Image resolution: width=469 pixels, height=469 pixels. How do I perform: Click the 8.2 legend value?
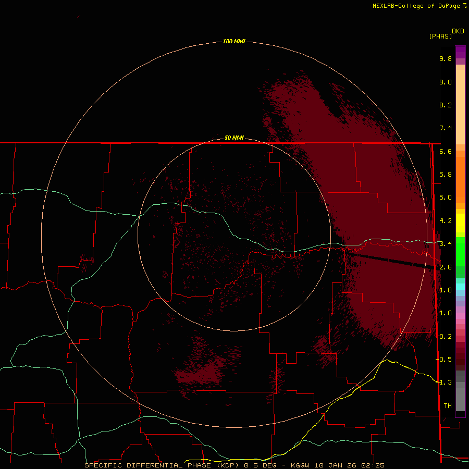446,105
